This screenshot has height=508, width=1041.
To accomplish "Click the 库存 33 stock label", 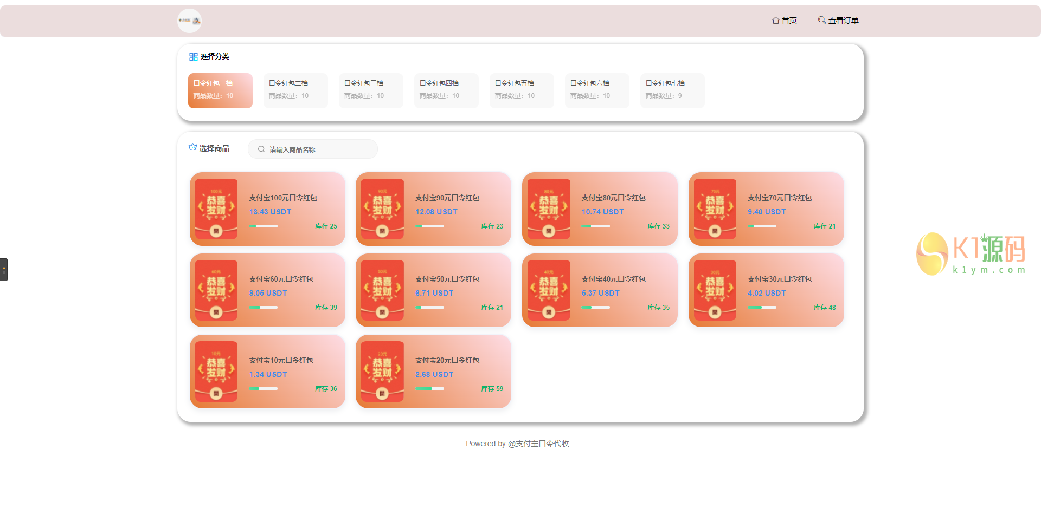I will 659,226.
